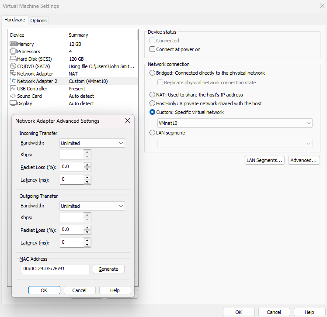The height and width of the screenshot is (317, 327).
Task: Choose NAT network connection option
Action: pyautogui.click(x=152, y=95)
